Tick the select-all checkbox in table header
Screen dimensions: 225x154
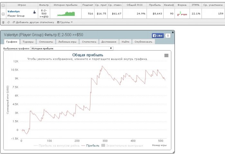[3, 5]
